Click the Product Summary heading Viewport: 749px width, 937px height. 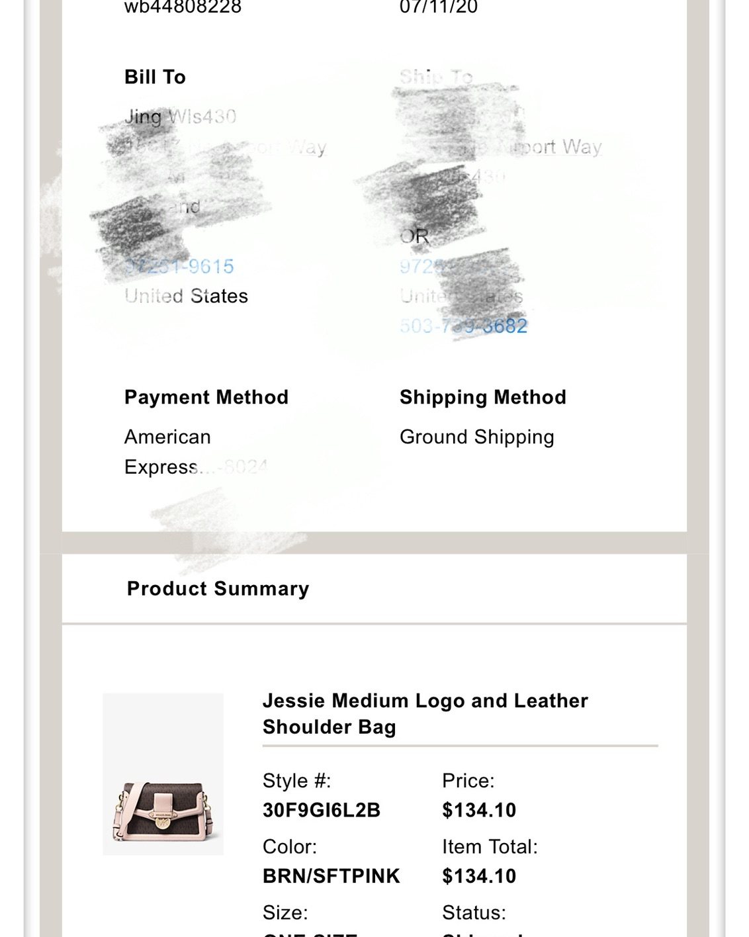(218, 588)
